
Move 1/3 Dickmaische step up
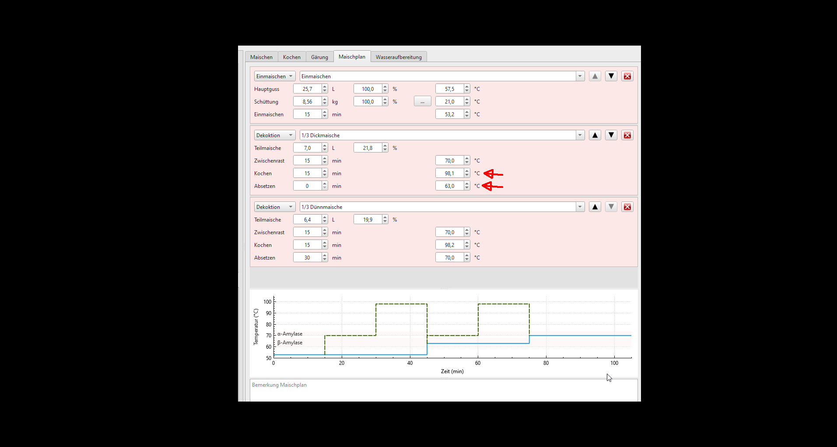(x=595, y=135)
